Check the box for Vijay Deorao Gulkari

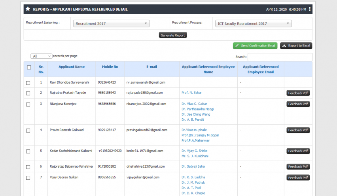(28, 178)
